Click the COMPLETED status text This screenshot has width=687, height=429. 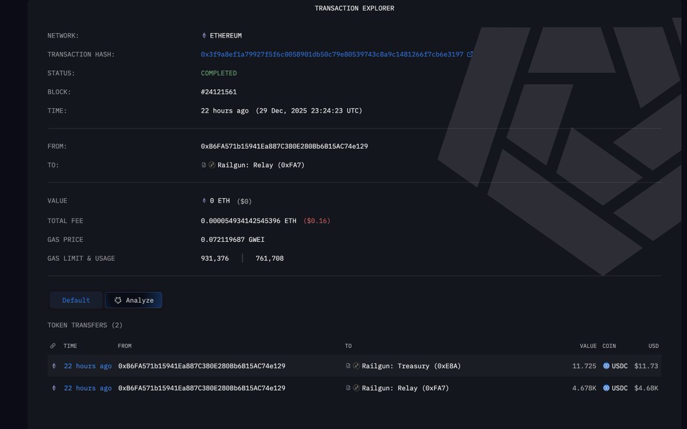tap(219, 73)
